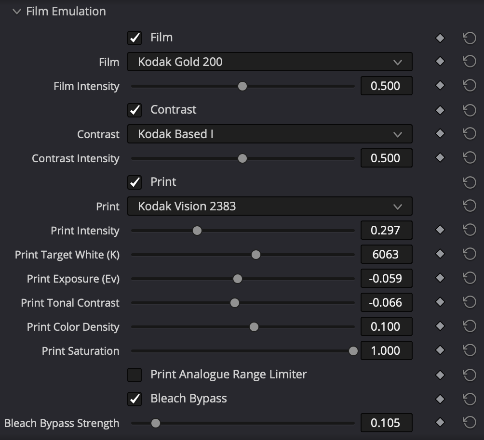Toggle the Print checkbox off

click(x=134, y=182)
